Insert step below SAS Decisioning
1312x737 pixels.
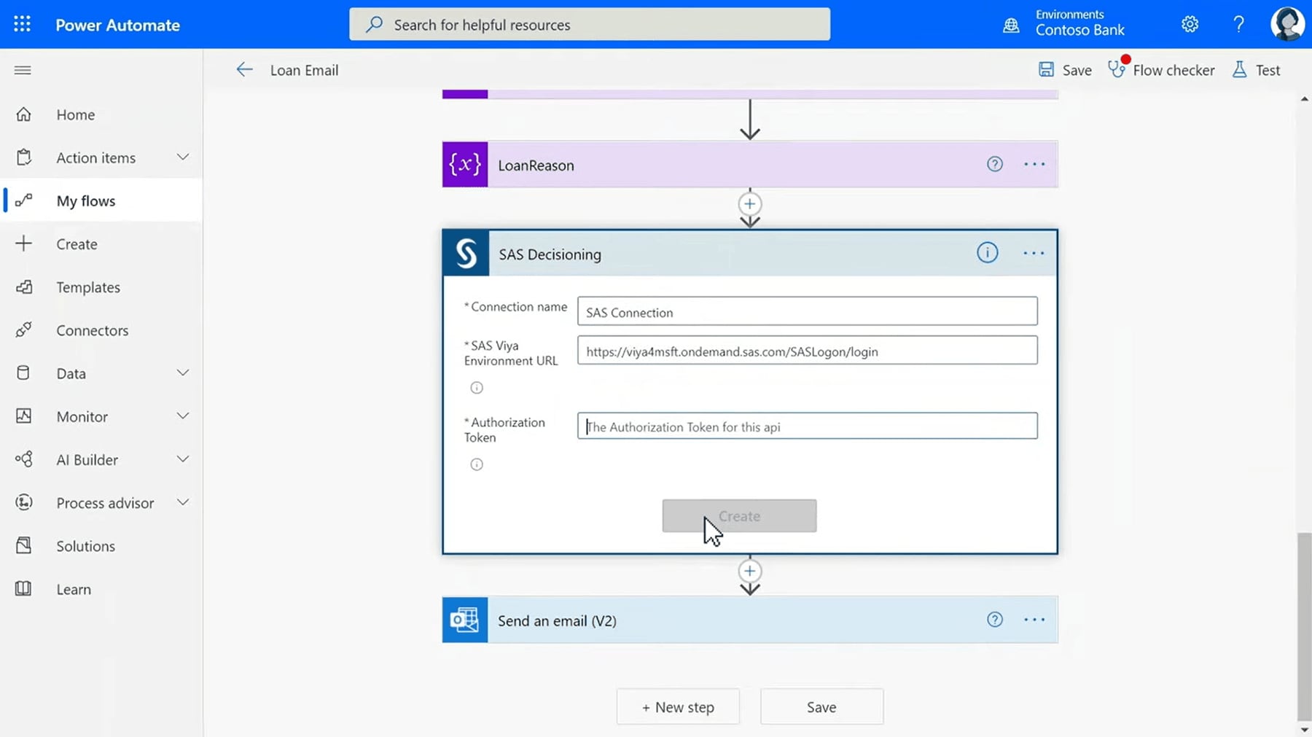(749, 571)
